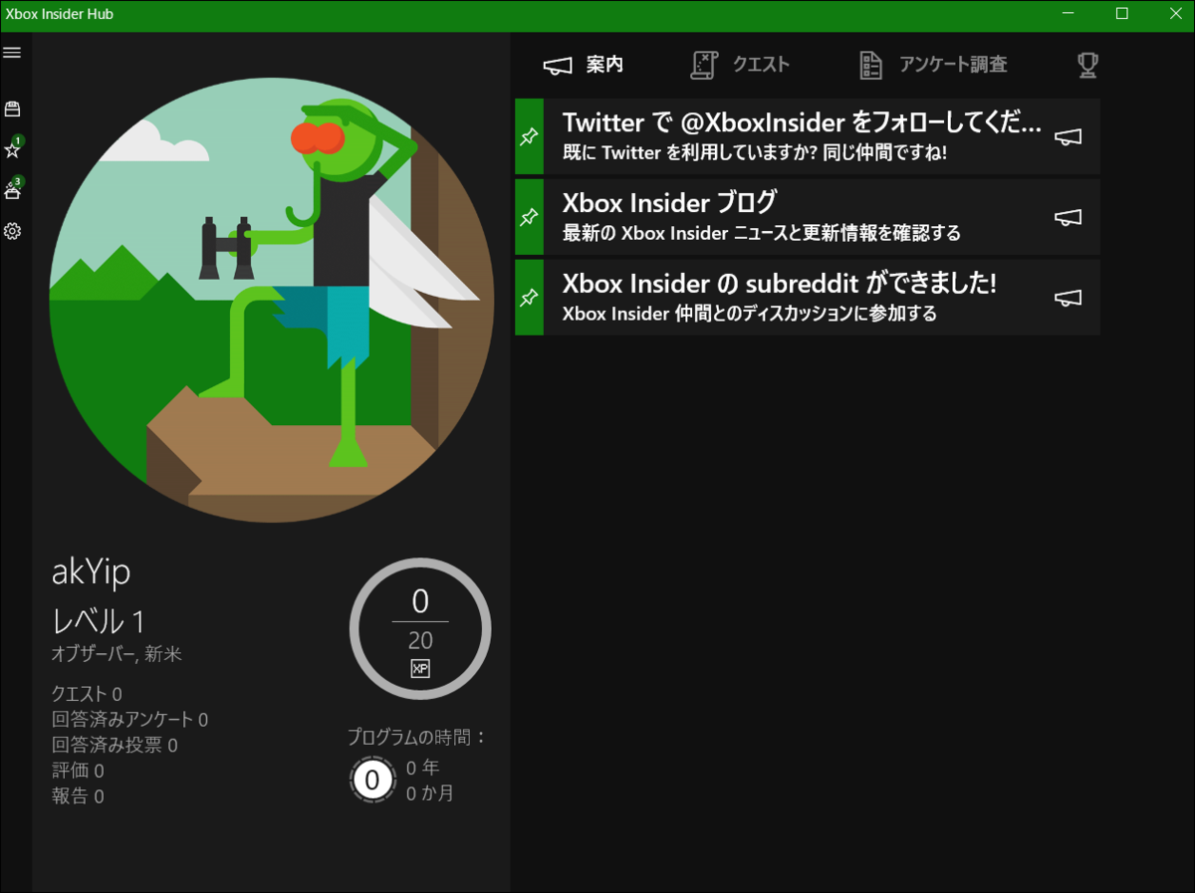Screen dimensions: 1195x893
Task: Click the Xbox Insider 仲間とのディスカッション subtitle
Action: (750, 315)
